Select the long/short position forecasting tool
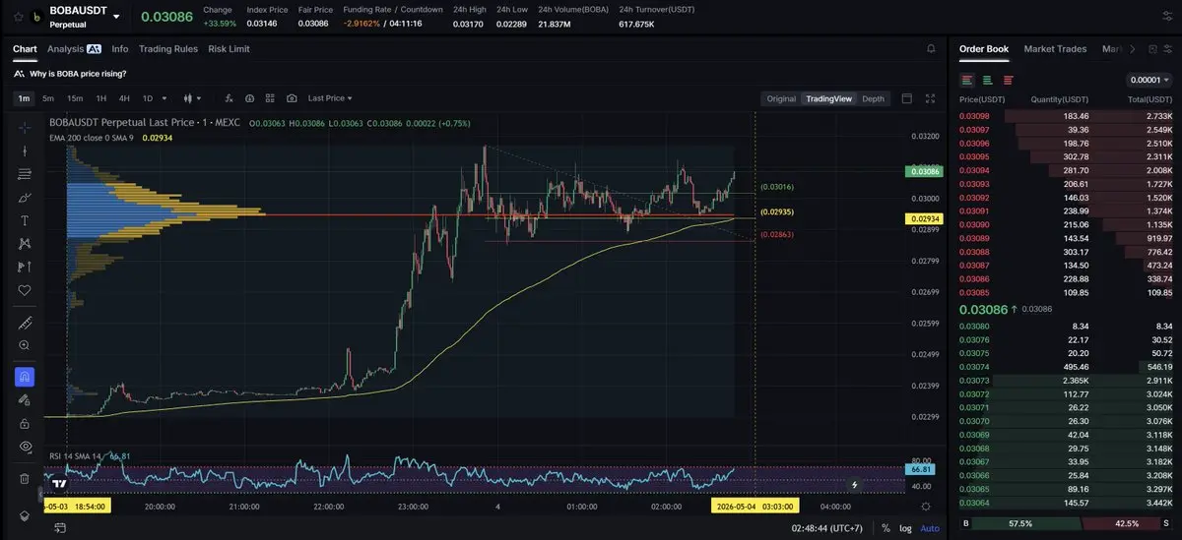This screenshot has width=1182, height=540. click(26, 267)
